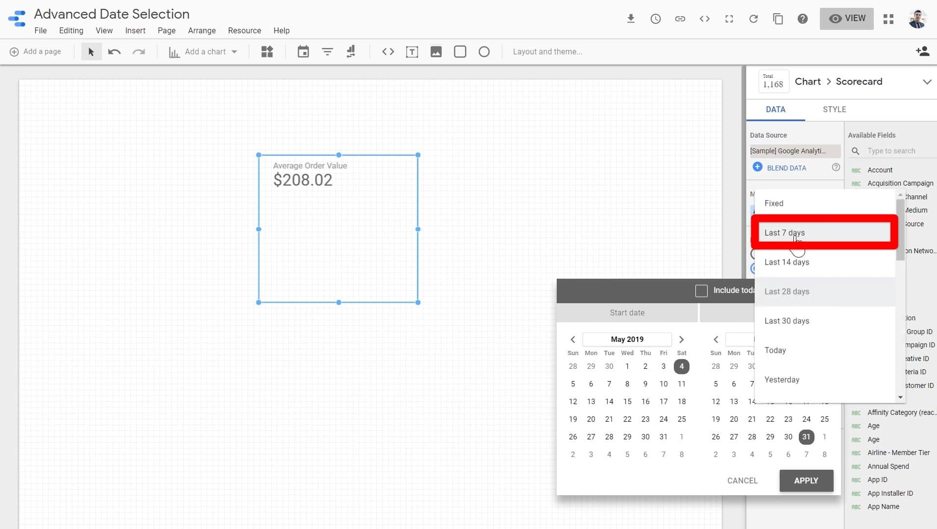
Task: Switch to the STYLE tab
Action: 835,109
